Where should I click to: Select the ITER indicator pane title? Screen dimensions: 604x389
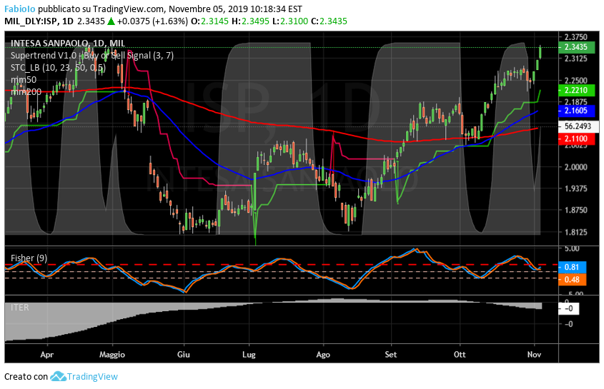coord(19,307)
